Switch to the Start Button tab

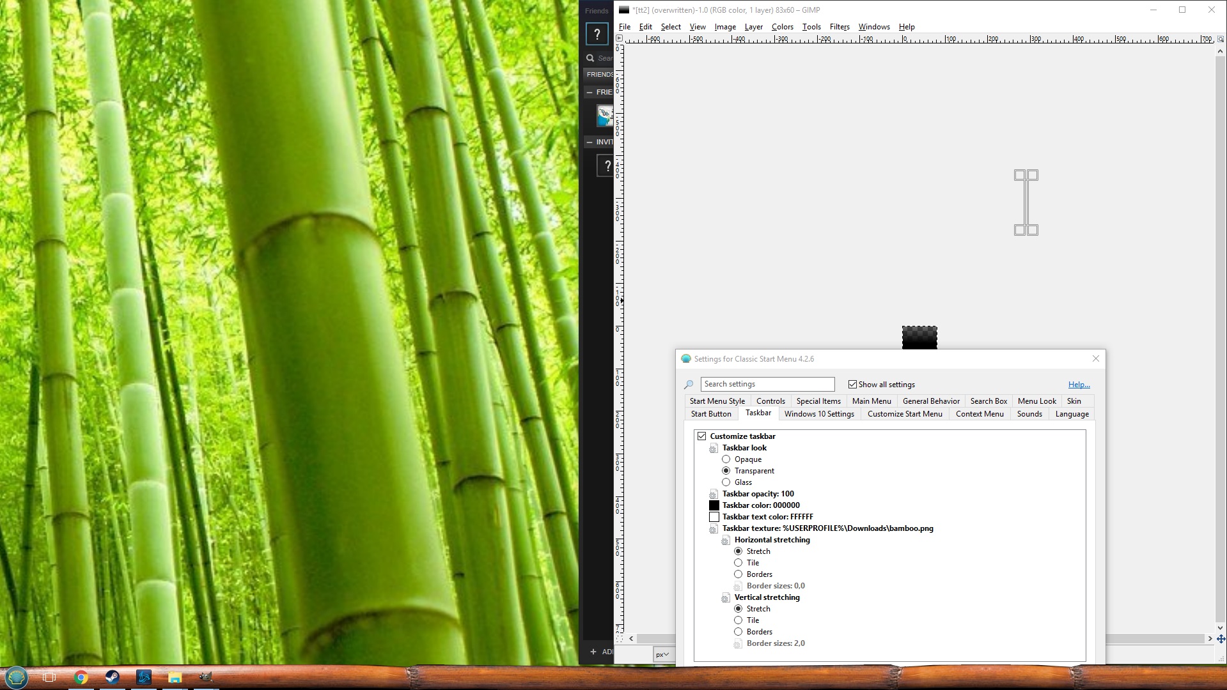[710, 414]
